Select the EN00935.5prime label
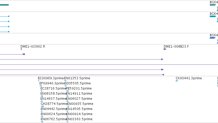The width and height of the screenshot is (218, 123). click(80, 104)
